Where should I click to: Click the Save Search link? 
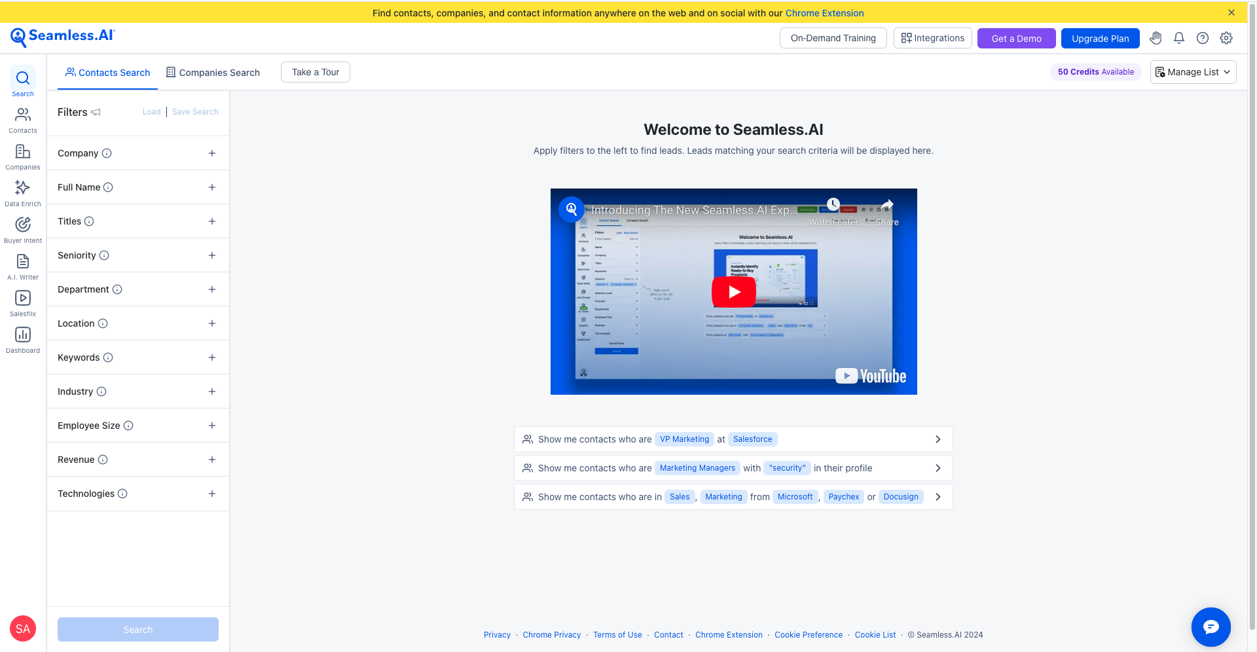(x=195, y=112)
